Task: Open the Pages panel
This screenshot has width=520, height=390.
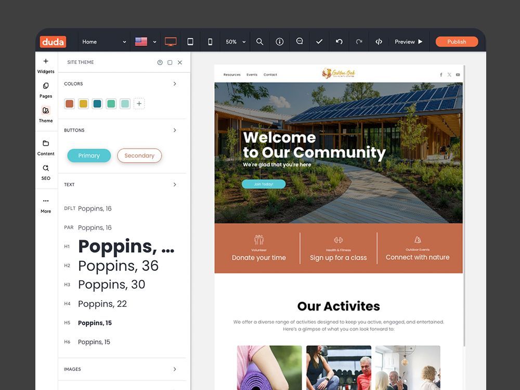Action: [46, 90]
